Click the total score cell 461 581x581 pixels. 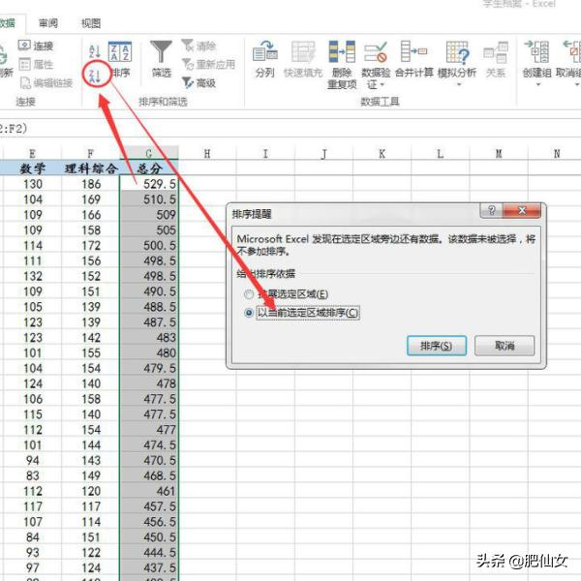click(x=149, y=491)
